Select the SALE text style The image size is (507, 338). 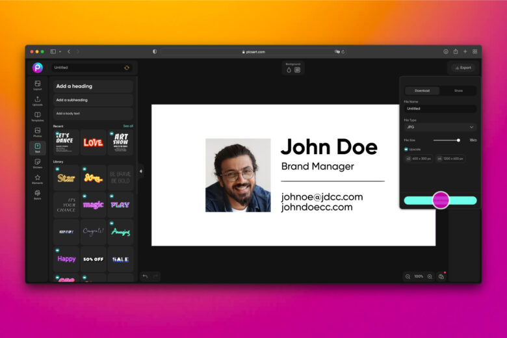(x=120, y=259)
